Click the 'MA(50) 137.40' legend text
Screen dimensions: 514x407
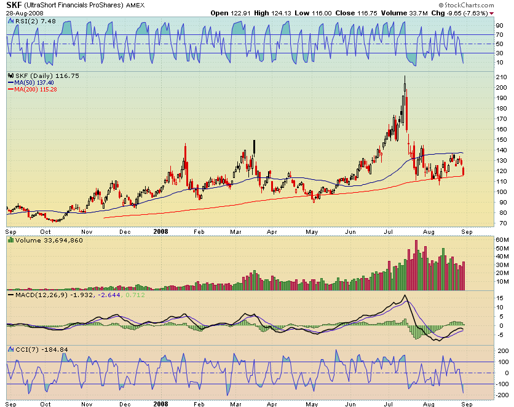click(34, 83)
